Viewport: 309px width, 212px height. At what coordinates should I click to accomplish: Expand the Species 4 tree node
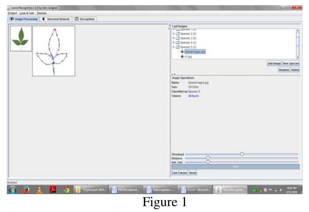coord(173,43)
